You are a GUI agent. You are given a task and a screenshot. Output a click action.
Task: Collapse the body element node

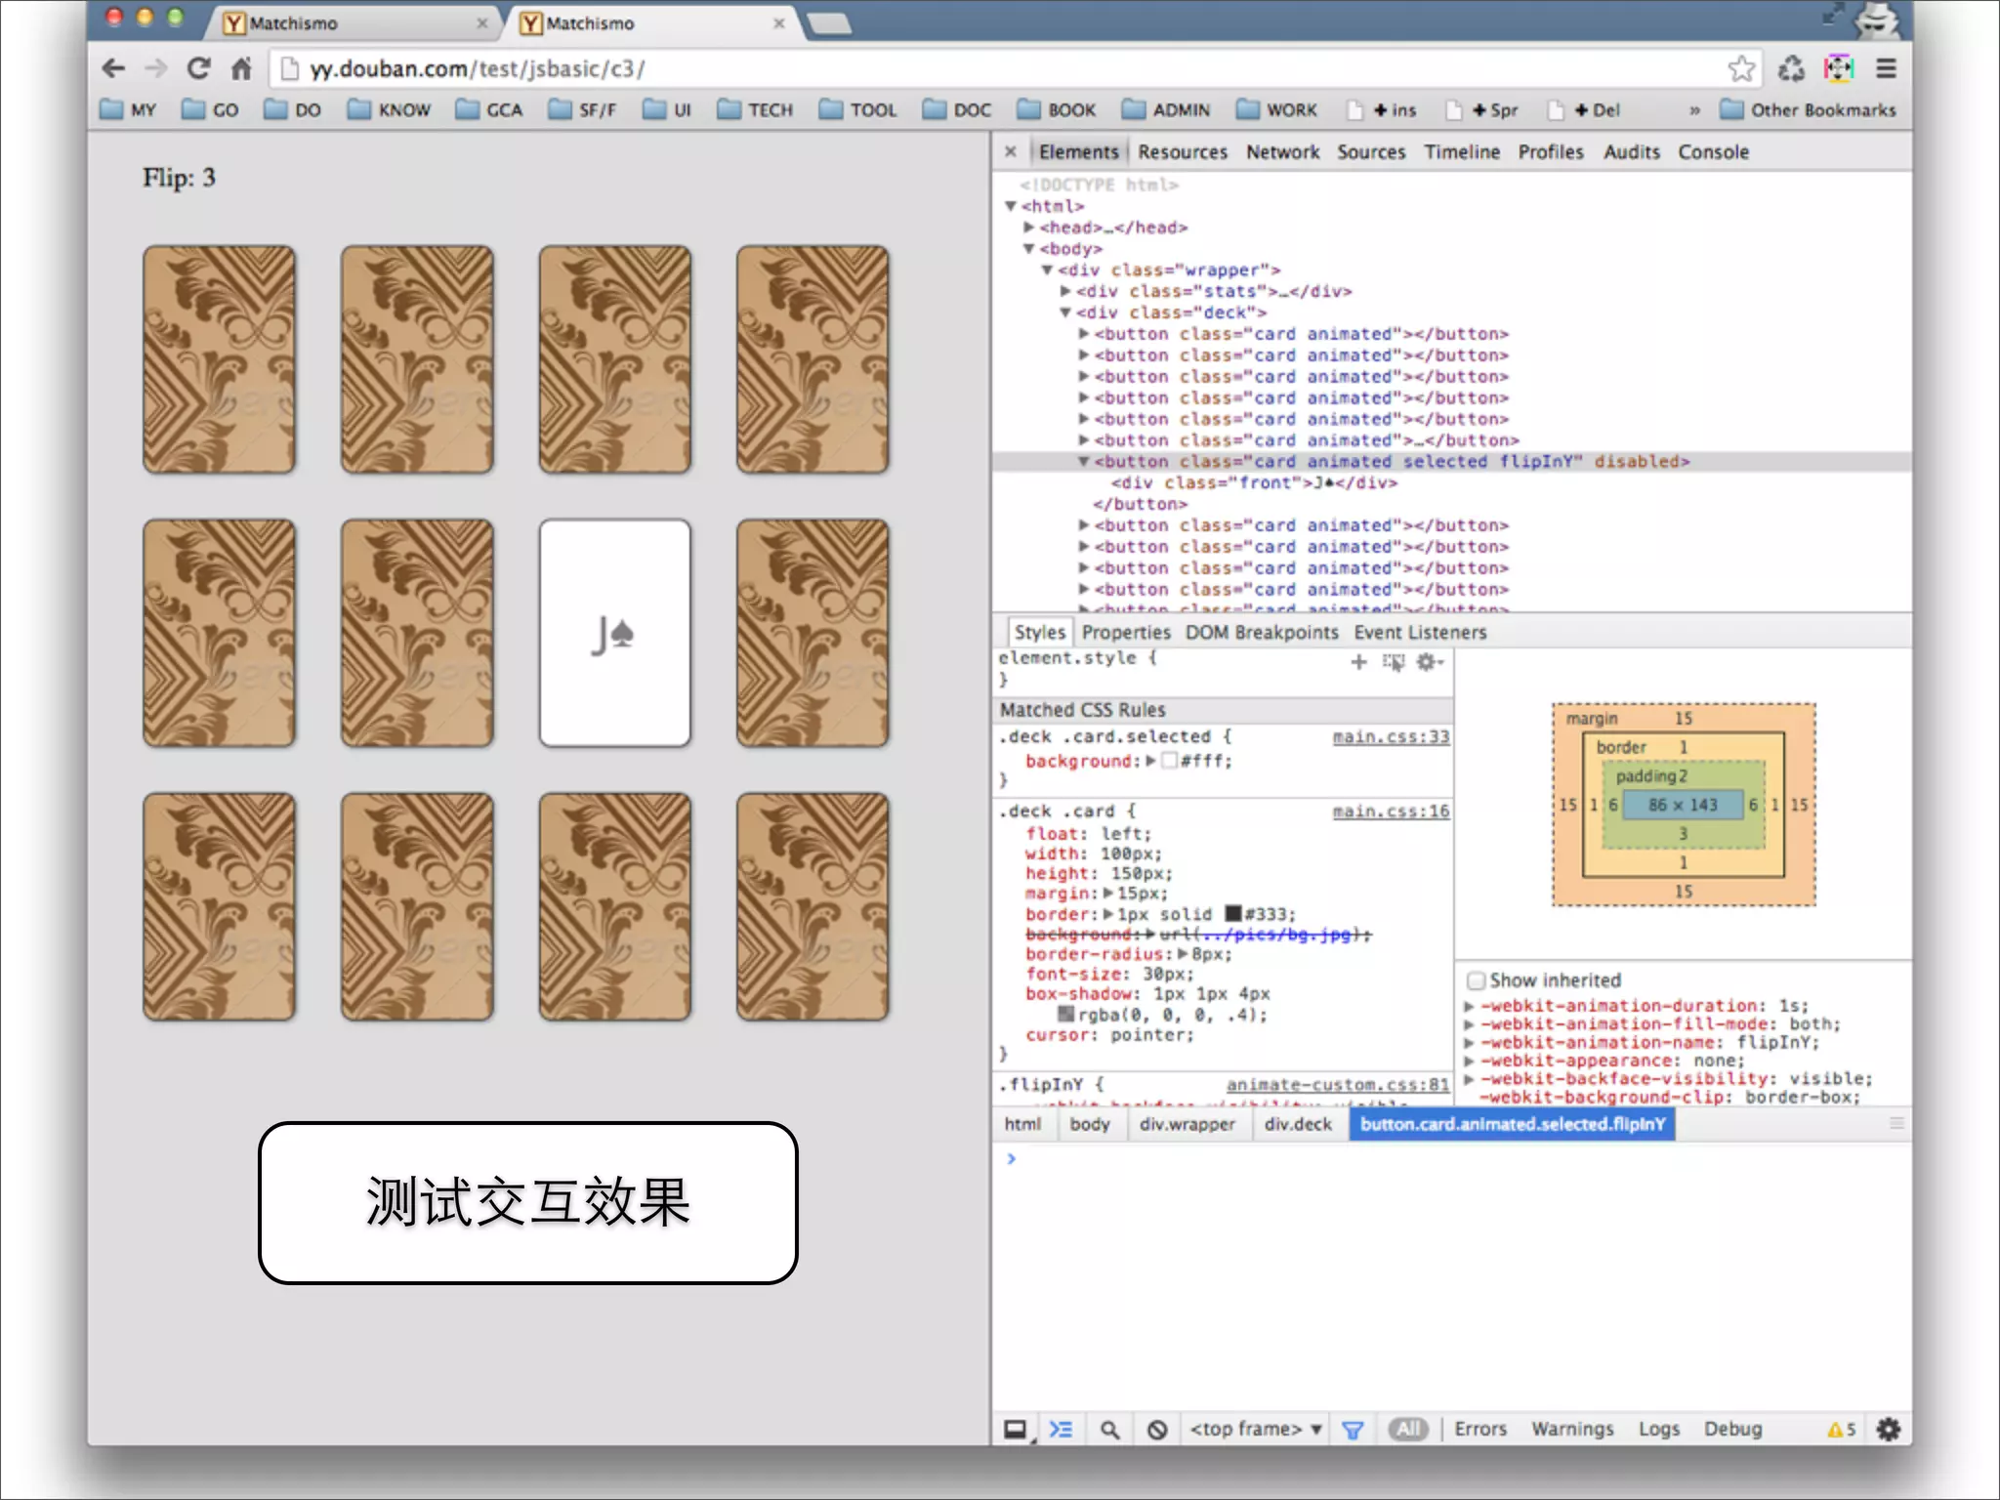click(x=1028, y=249)
